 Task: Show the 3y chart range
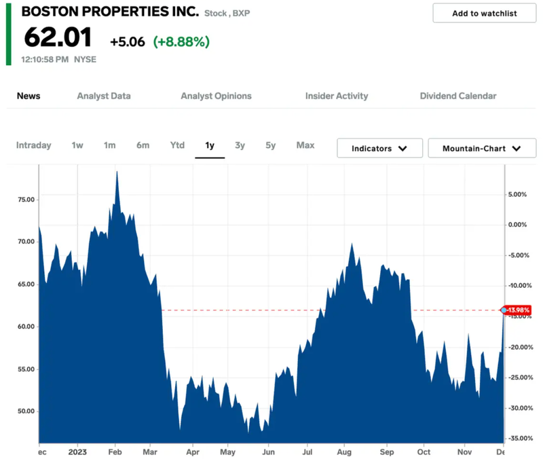point(240,145)
